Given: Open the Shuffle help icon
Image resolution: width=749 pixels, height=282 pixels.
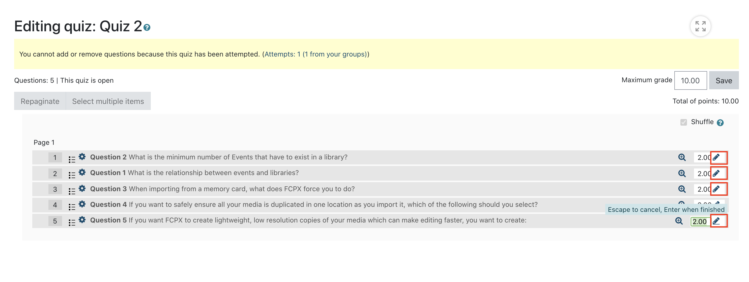Looking at the screenshot, I should [x=720, y=123].
